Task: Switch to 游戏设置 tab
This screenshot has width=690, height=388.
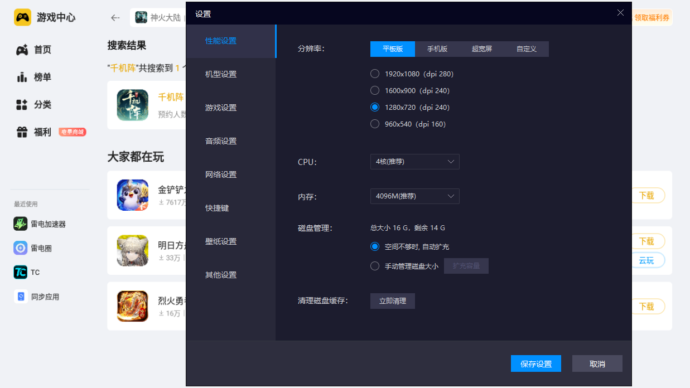Action: tap(231, 108)
